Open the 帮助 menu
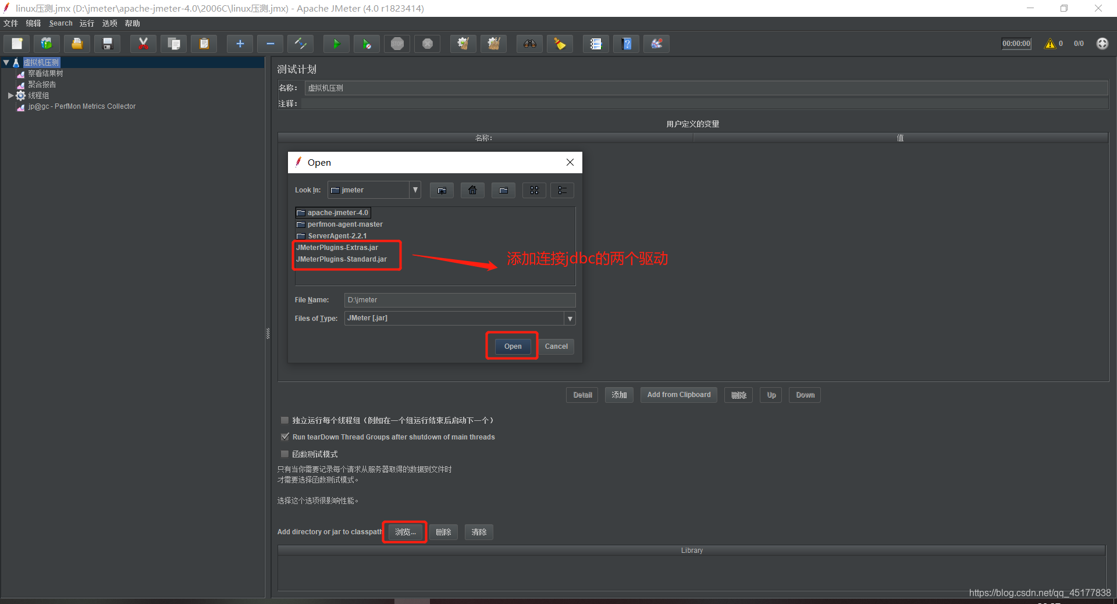The image size is (1117, 604). (x=133, y=23)
